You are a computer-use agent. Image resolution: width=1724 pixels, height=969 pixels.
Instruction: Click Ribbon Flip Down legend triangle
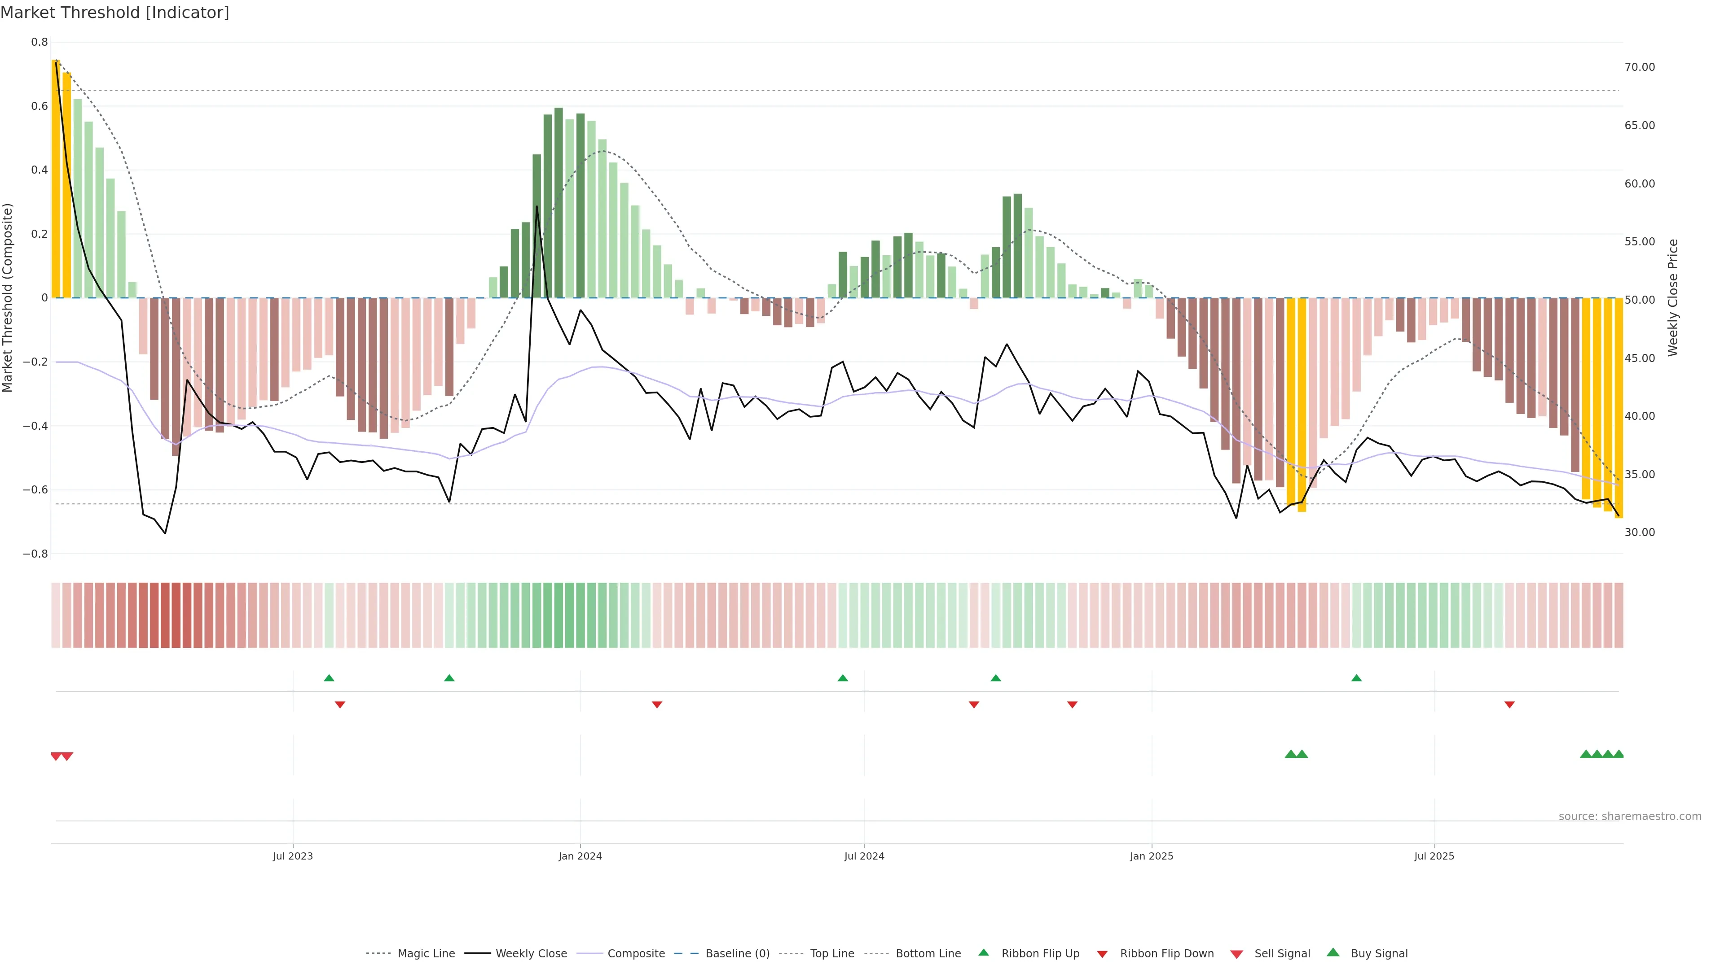click(x=1102, y=954)
